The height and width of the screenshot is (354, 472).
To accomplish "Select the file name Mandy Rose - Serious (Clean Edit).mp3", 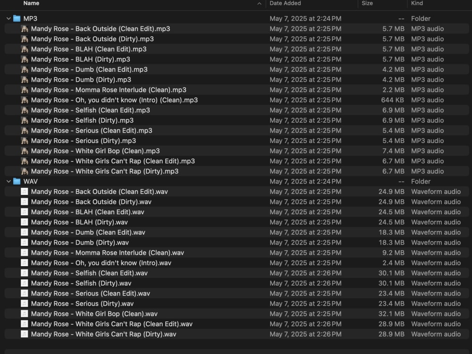I will coord(92,131).
